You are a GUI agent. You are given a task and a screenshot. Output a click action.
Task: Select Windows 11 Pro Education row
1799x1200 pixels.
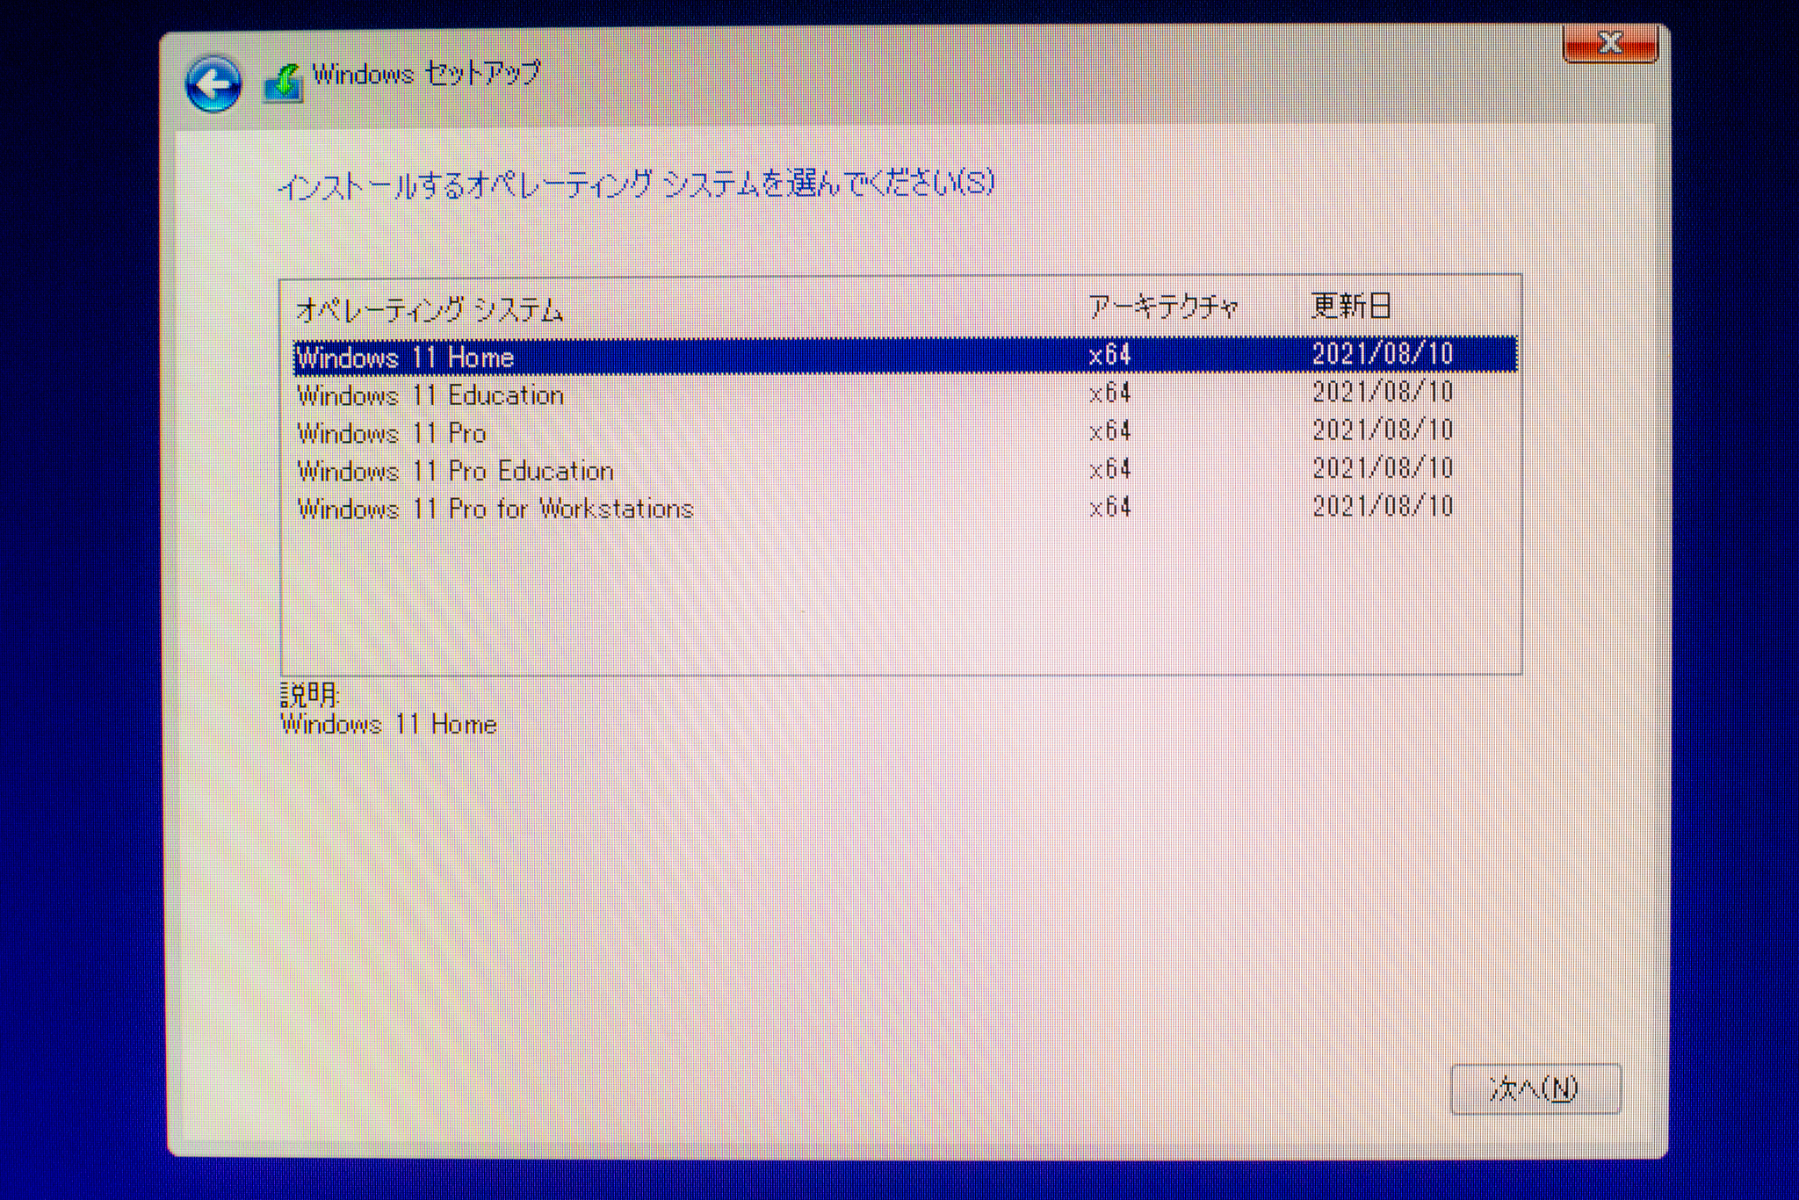click(455, 471)
